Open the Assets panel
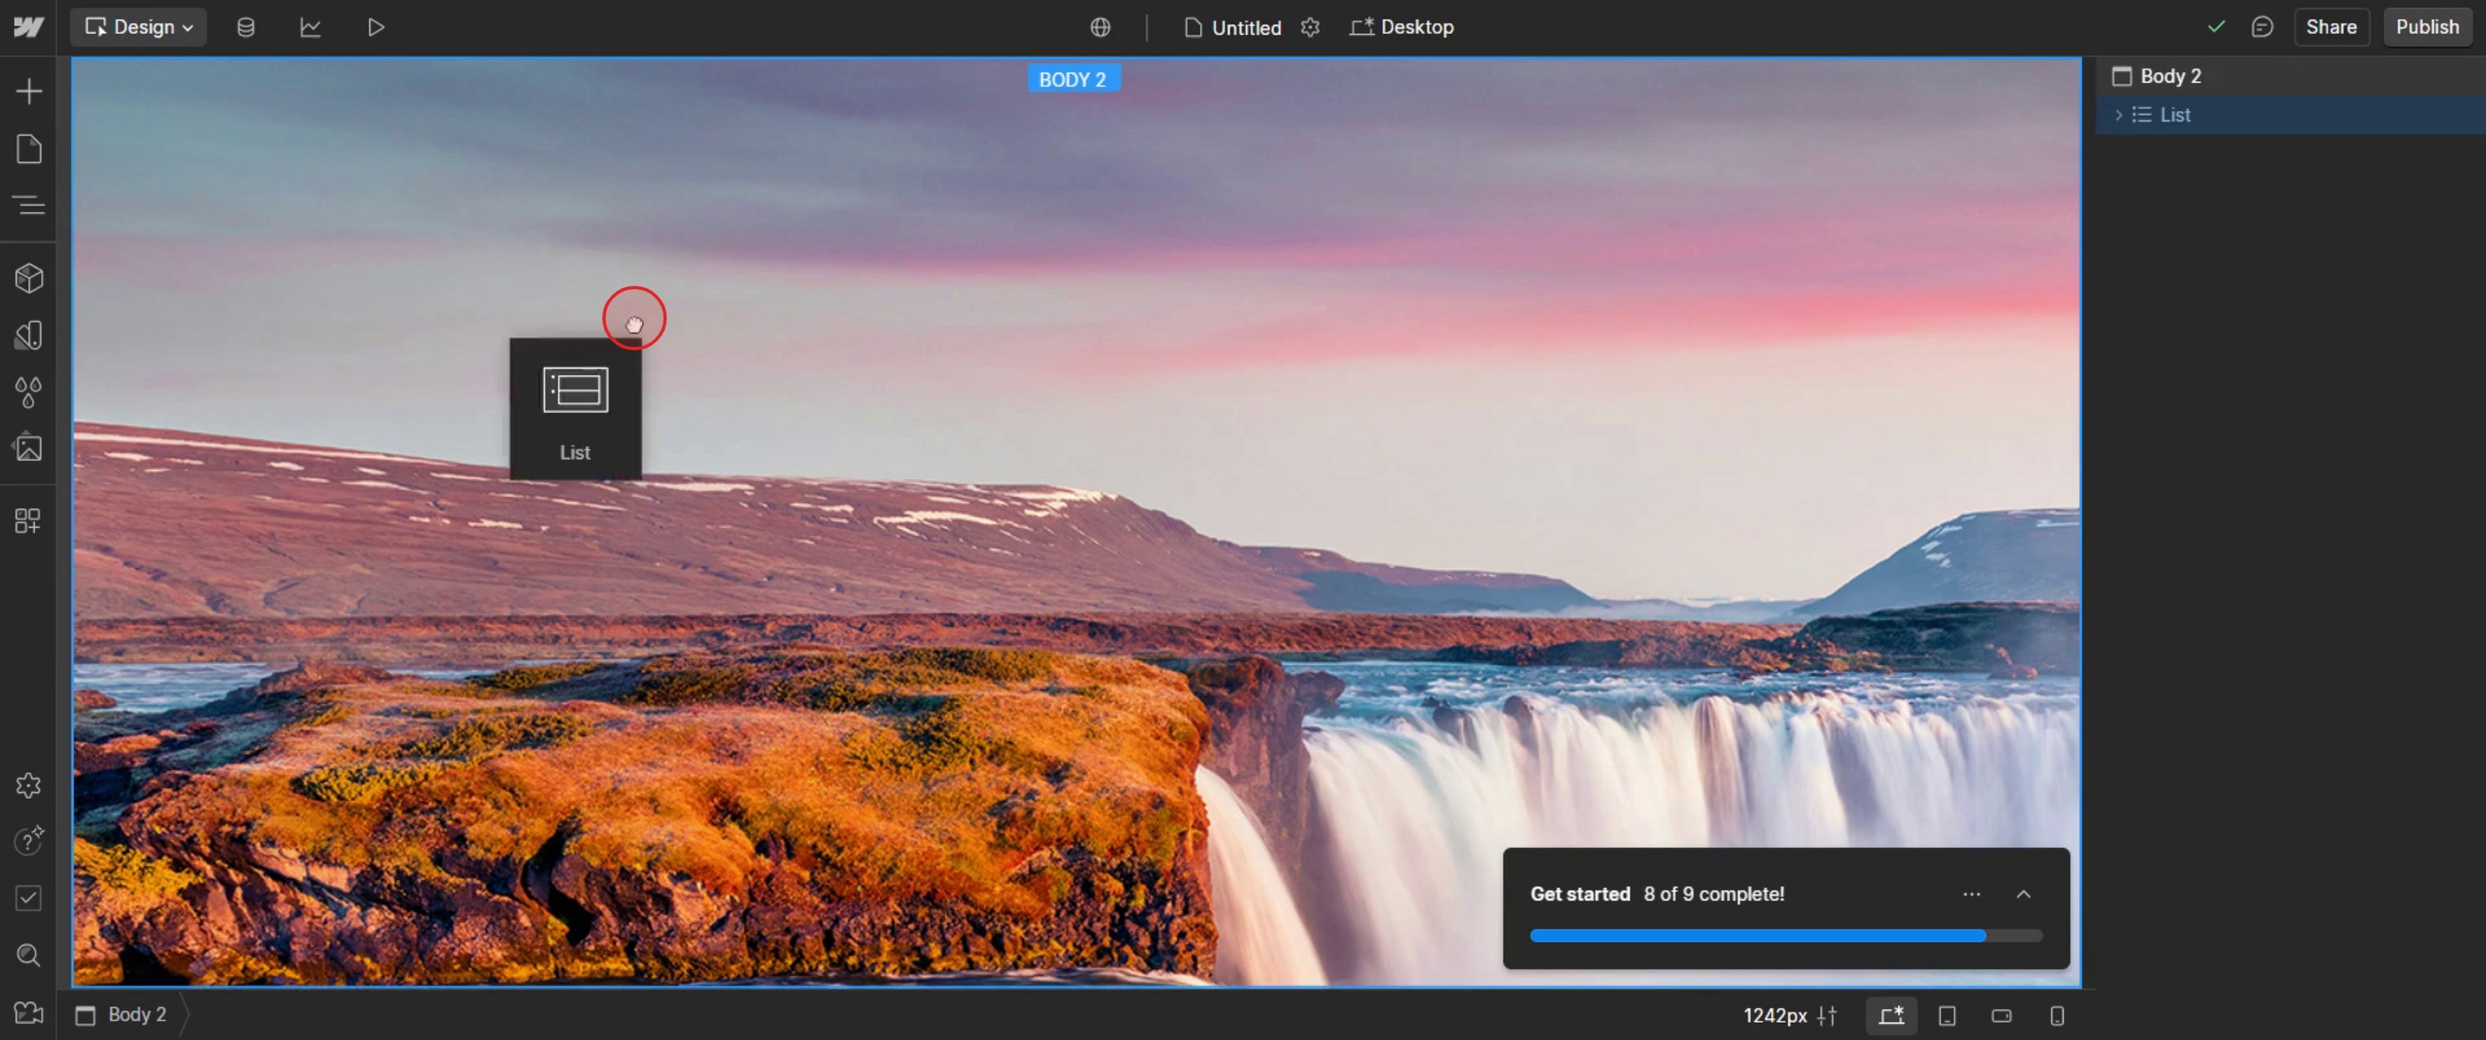Image resolution: width=2486 pixels, height=1040 pixels. click(x=29, y=448)
